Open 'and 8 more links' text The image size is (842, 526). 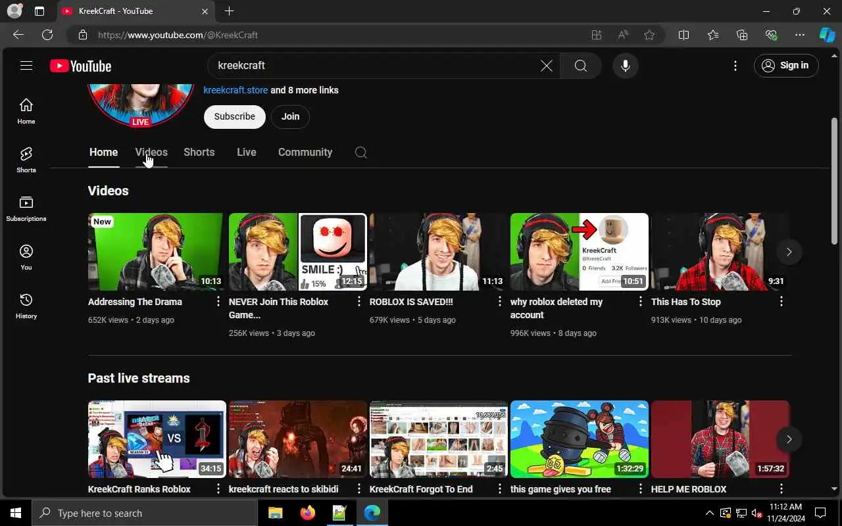(305, 90)
